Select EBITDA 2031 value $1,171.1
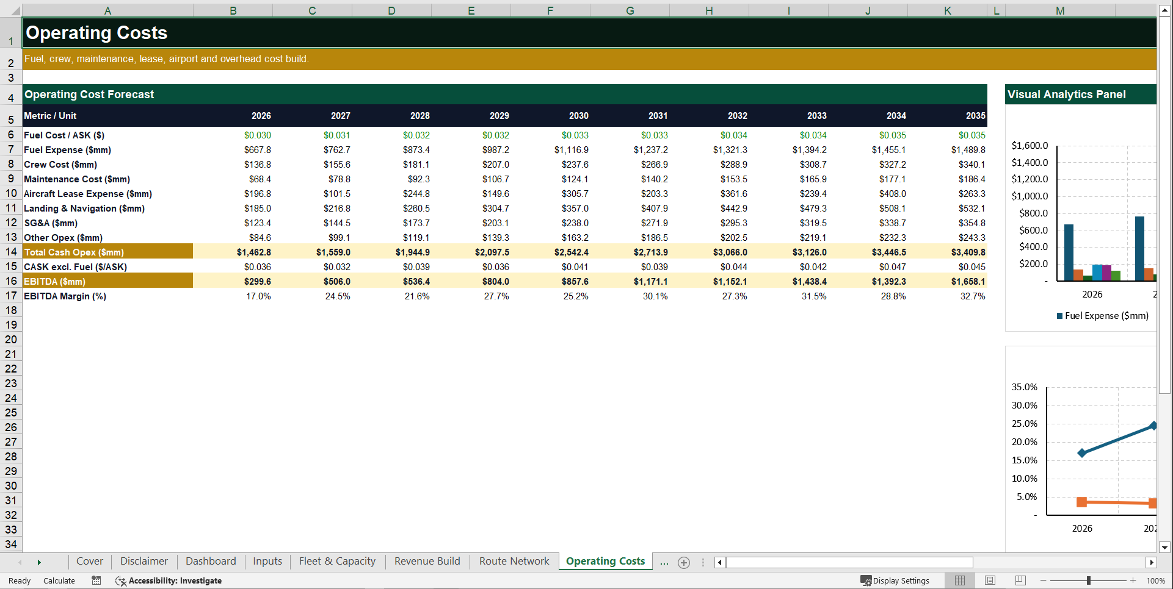The width and height of the screenshot is (1173, 589). coord(630,281)
